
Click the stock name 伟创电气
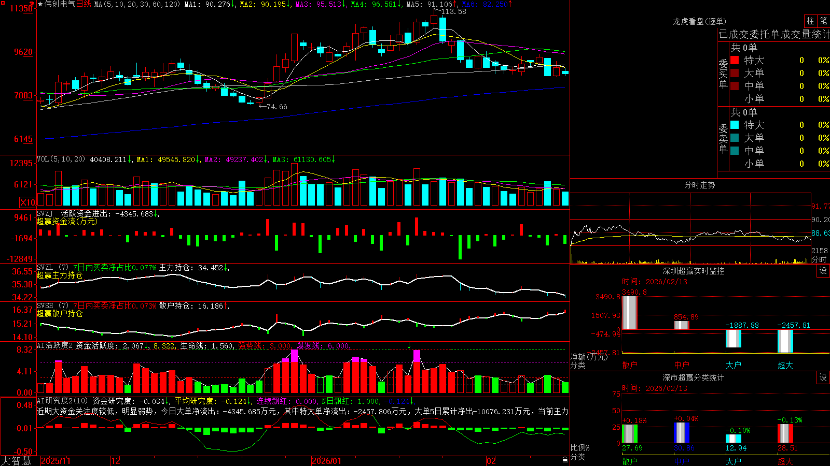coord(60,4)
